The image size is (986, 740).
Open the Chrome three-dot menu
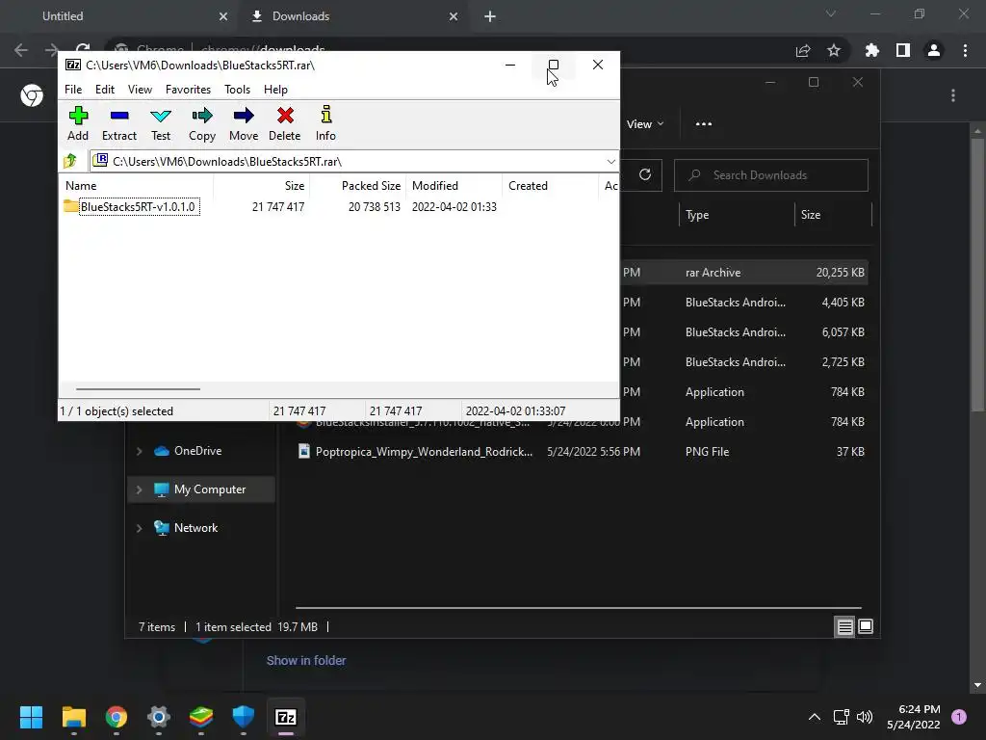(965, 50)
